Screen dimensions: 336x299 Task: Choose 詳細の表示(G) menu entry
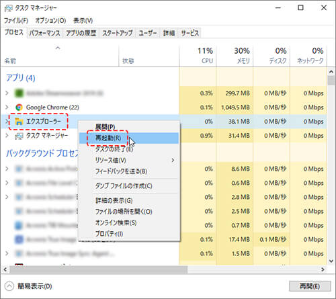click(x=129, y=200)
